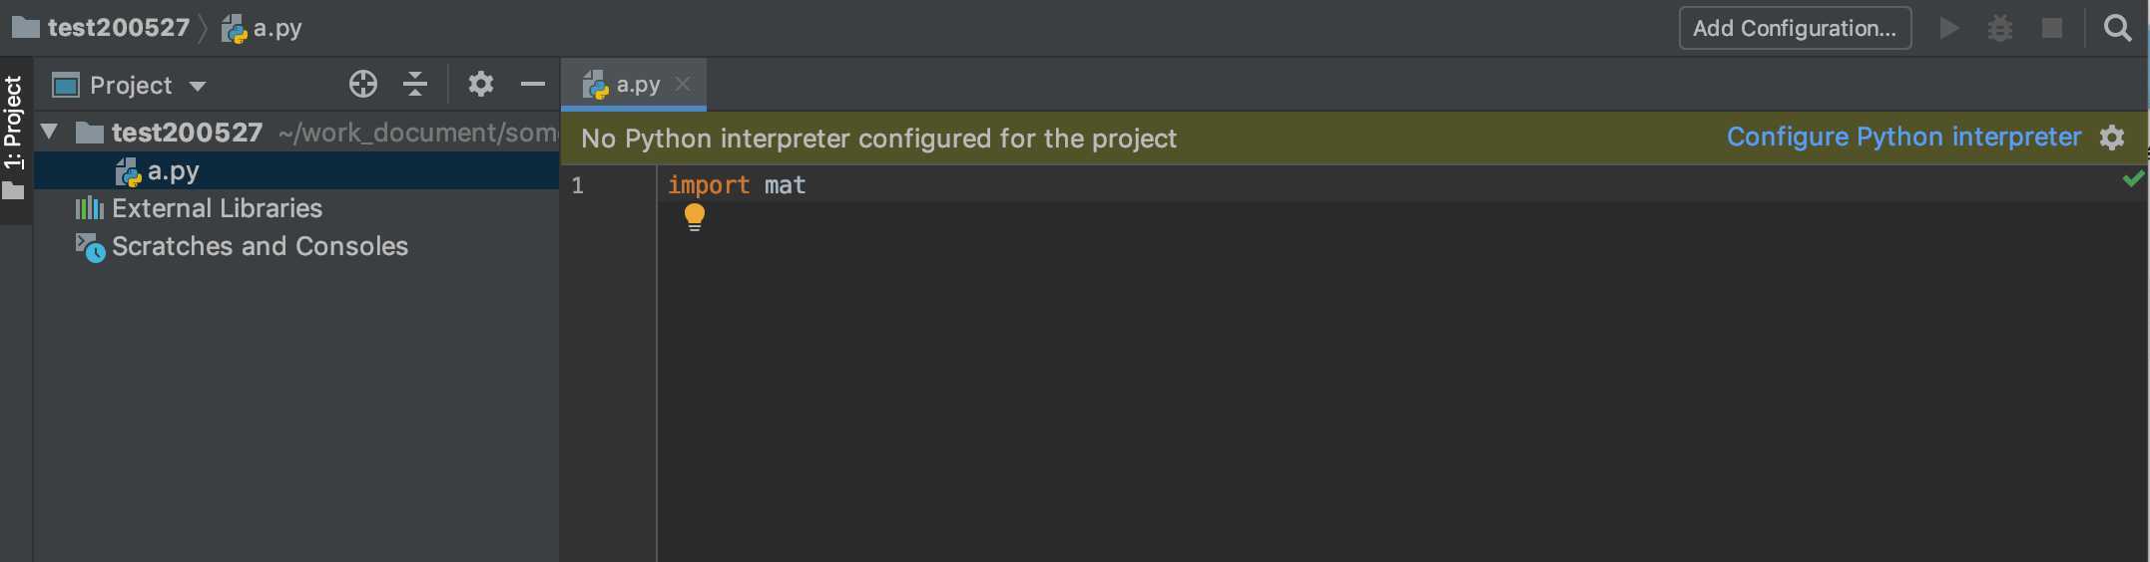Open Project panel settings gear
2150x562 pixels.
pyautogui.click(x=481, y=85)
